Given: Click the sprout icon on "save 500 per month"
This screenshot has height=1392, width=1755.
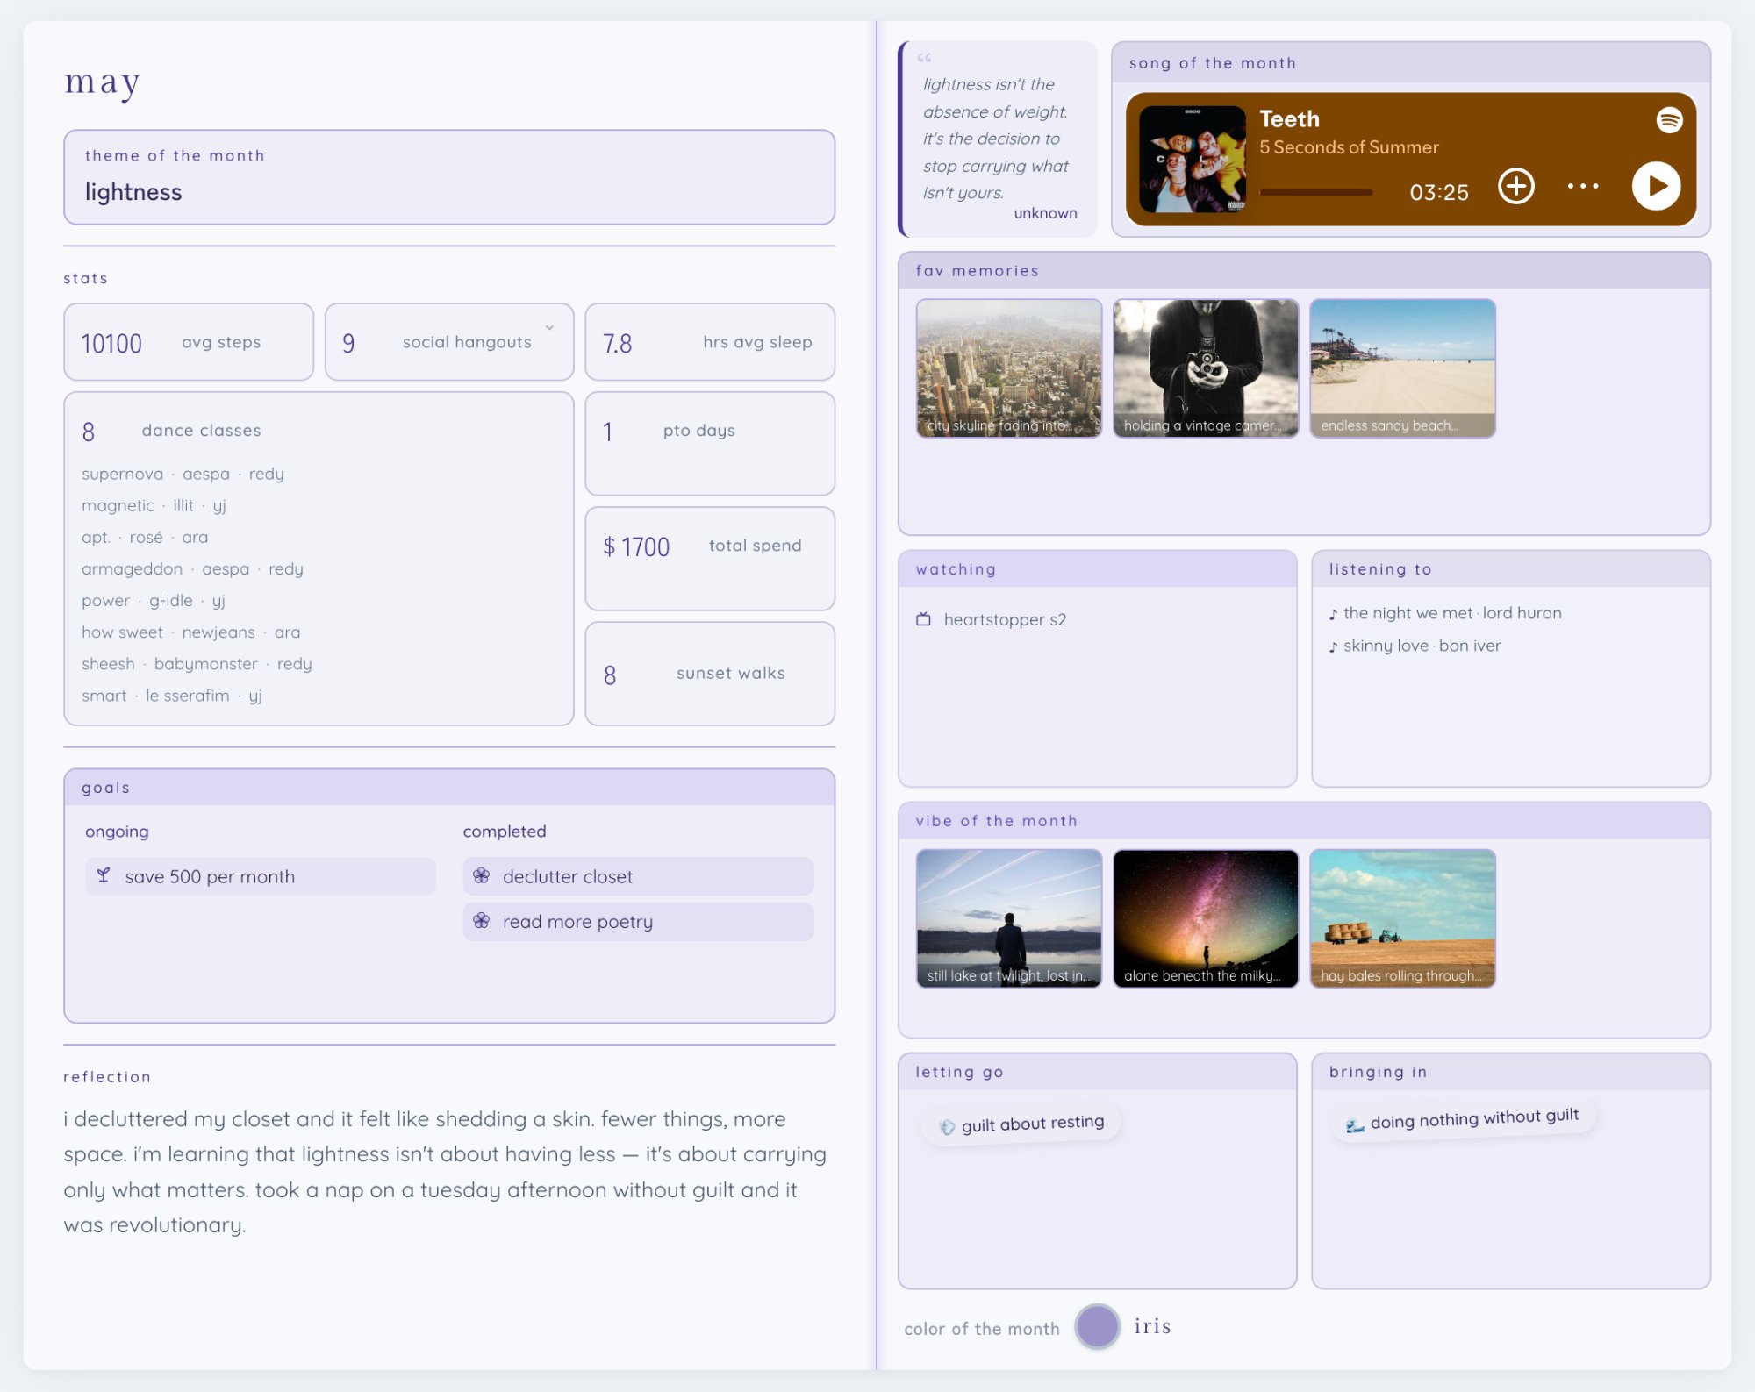Looking at the screenshot, I should pyautogui.click(x=104, y=875).
